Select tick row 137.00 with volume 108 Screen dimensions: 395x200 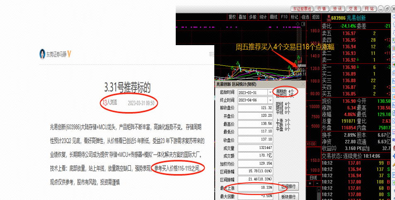pos(356,182)
